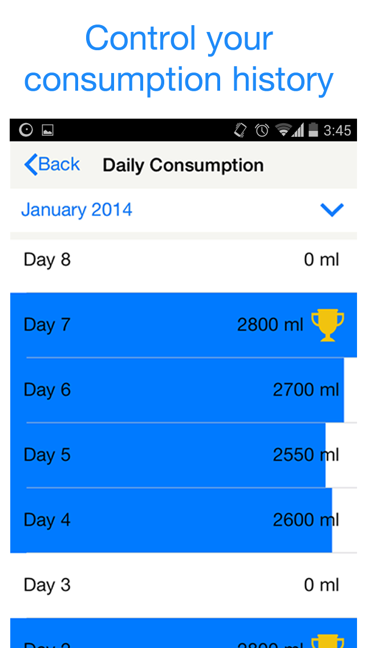Tap the alarm clock status bar icon
Viewport: 365px width, 648px height.
pos(262,131)
